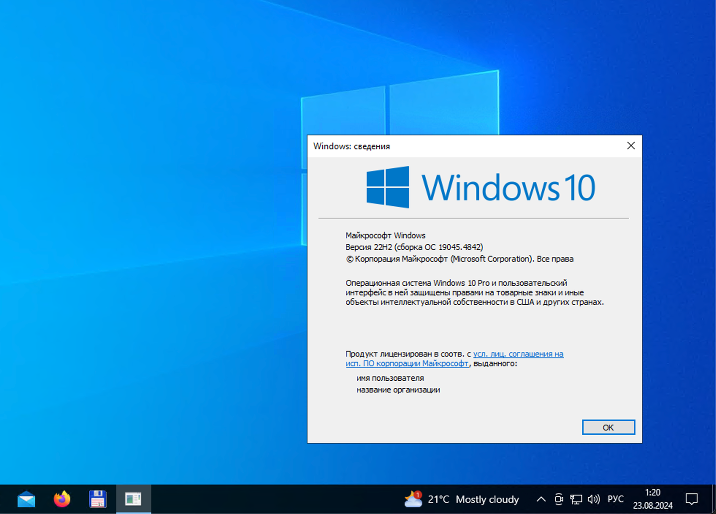Open the Action Center

[691, 499]
